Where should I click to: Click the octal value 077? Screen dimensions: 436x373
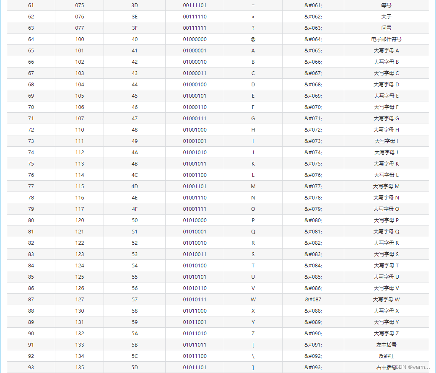click(80, 28)
